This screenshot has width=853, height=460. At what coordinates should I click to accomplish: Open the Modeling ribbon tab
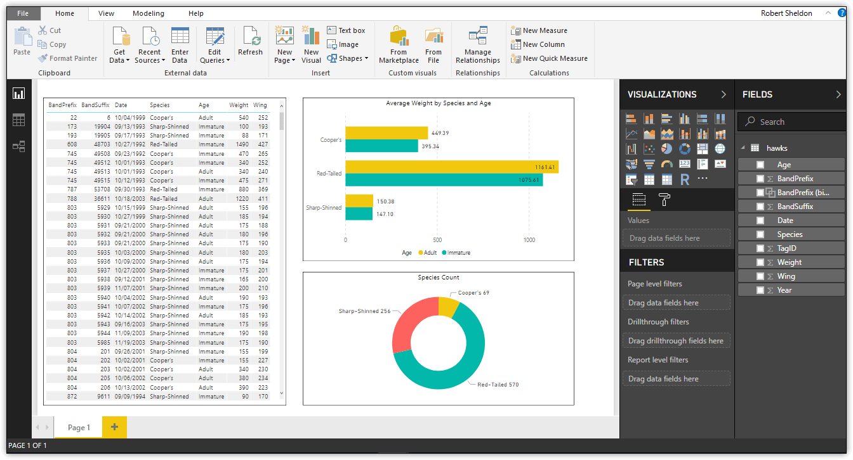click(149, 13)
